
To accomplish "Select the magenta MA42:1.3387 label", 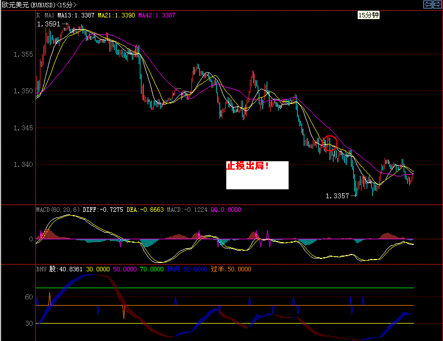I will coord(157,15).
